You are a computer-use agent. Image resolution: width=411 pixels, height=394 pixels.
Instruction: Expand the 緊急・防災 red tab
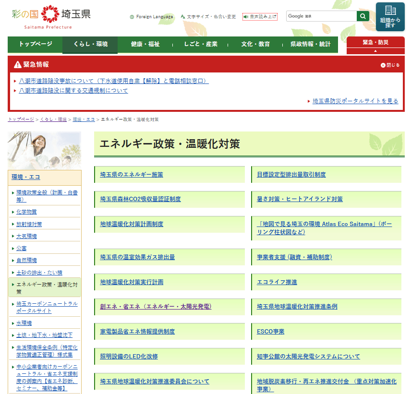375,45
